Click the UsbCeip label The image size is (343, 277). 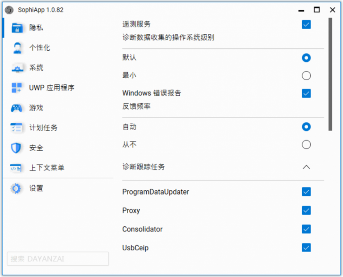point(135,248)
